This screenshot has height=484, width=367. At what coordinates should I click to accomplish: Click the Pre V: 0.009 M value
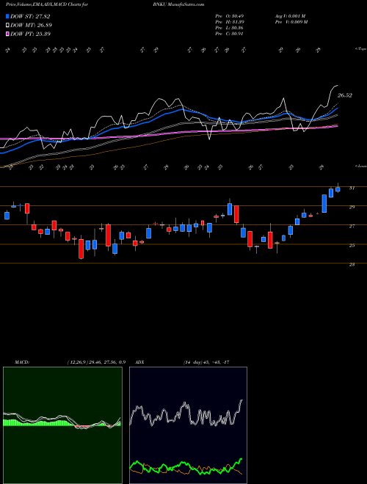tap(291, 22)
